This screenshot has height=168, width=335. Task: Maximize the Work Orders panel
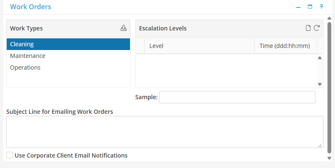(x=310, y=7)
